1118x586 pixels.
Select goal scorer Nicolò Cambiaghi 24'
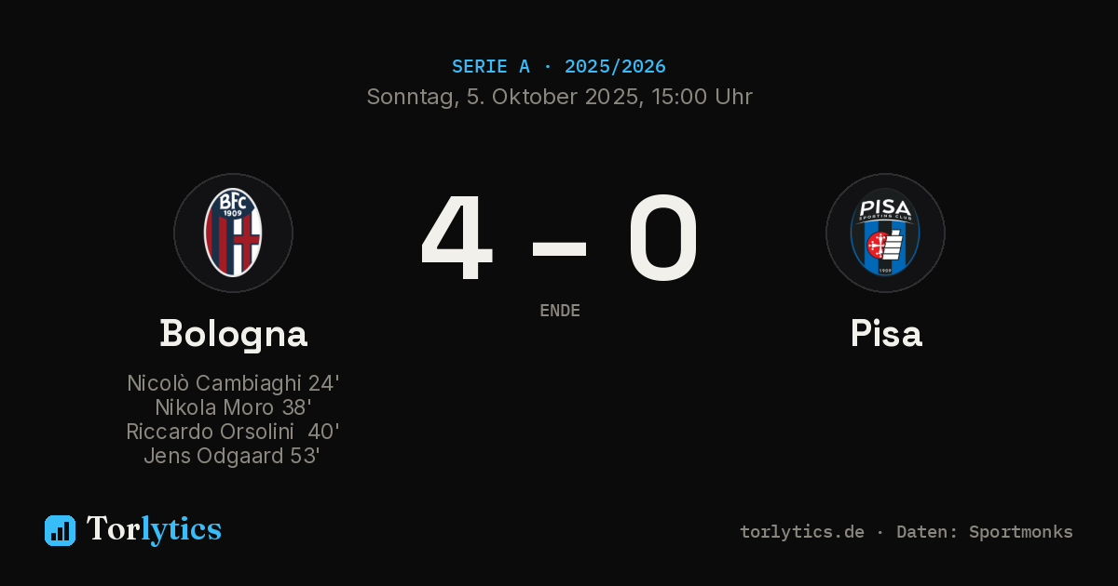[233, 383]
